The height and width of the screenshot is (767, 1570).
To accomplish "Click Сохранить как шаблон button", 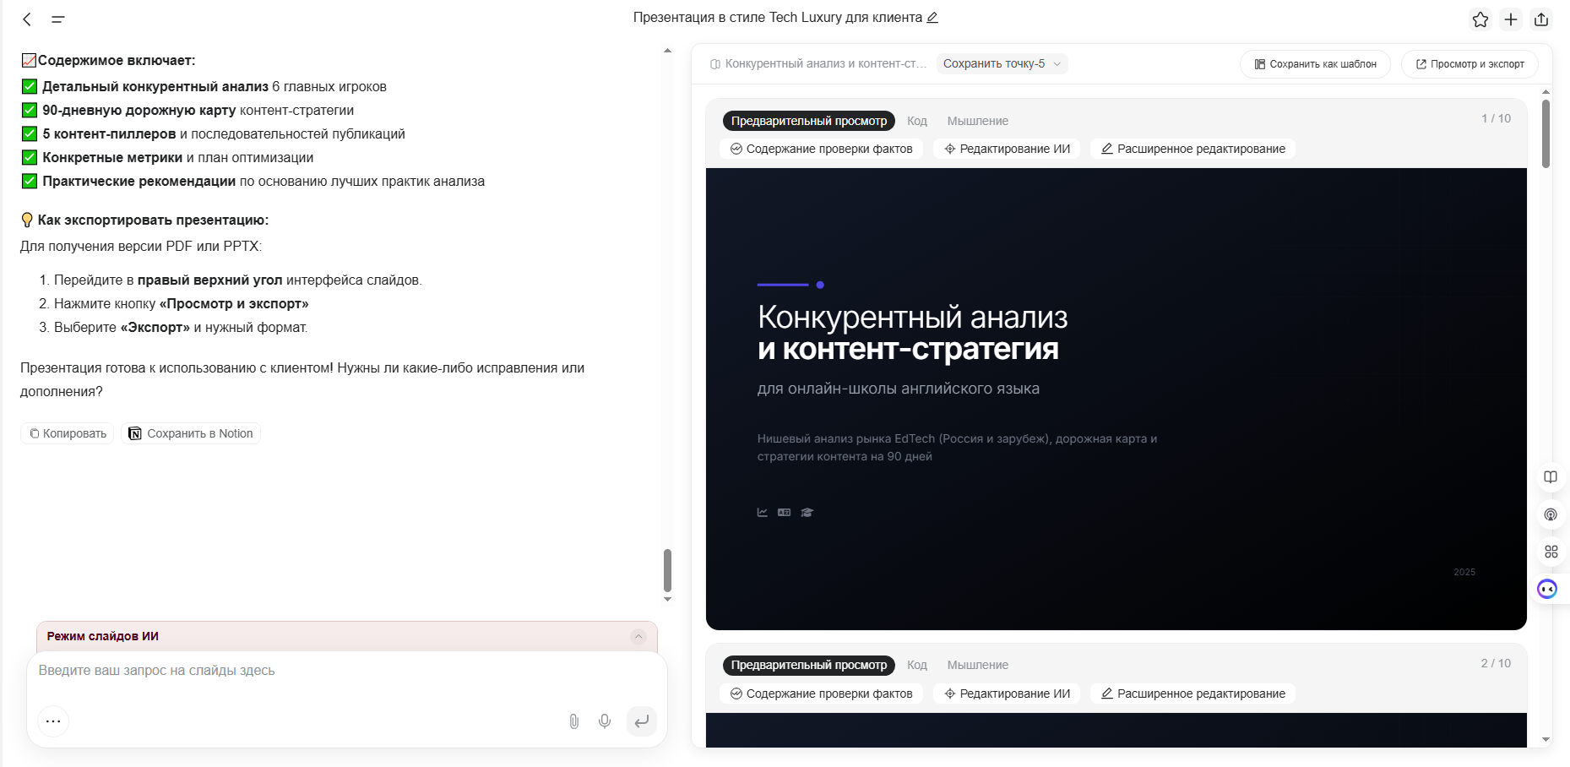I will (1315, 64).
